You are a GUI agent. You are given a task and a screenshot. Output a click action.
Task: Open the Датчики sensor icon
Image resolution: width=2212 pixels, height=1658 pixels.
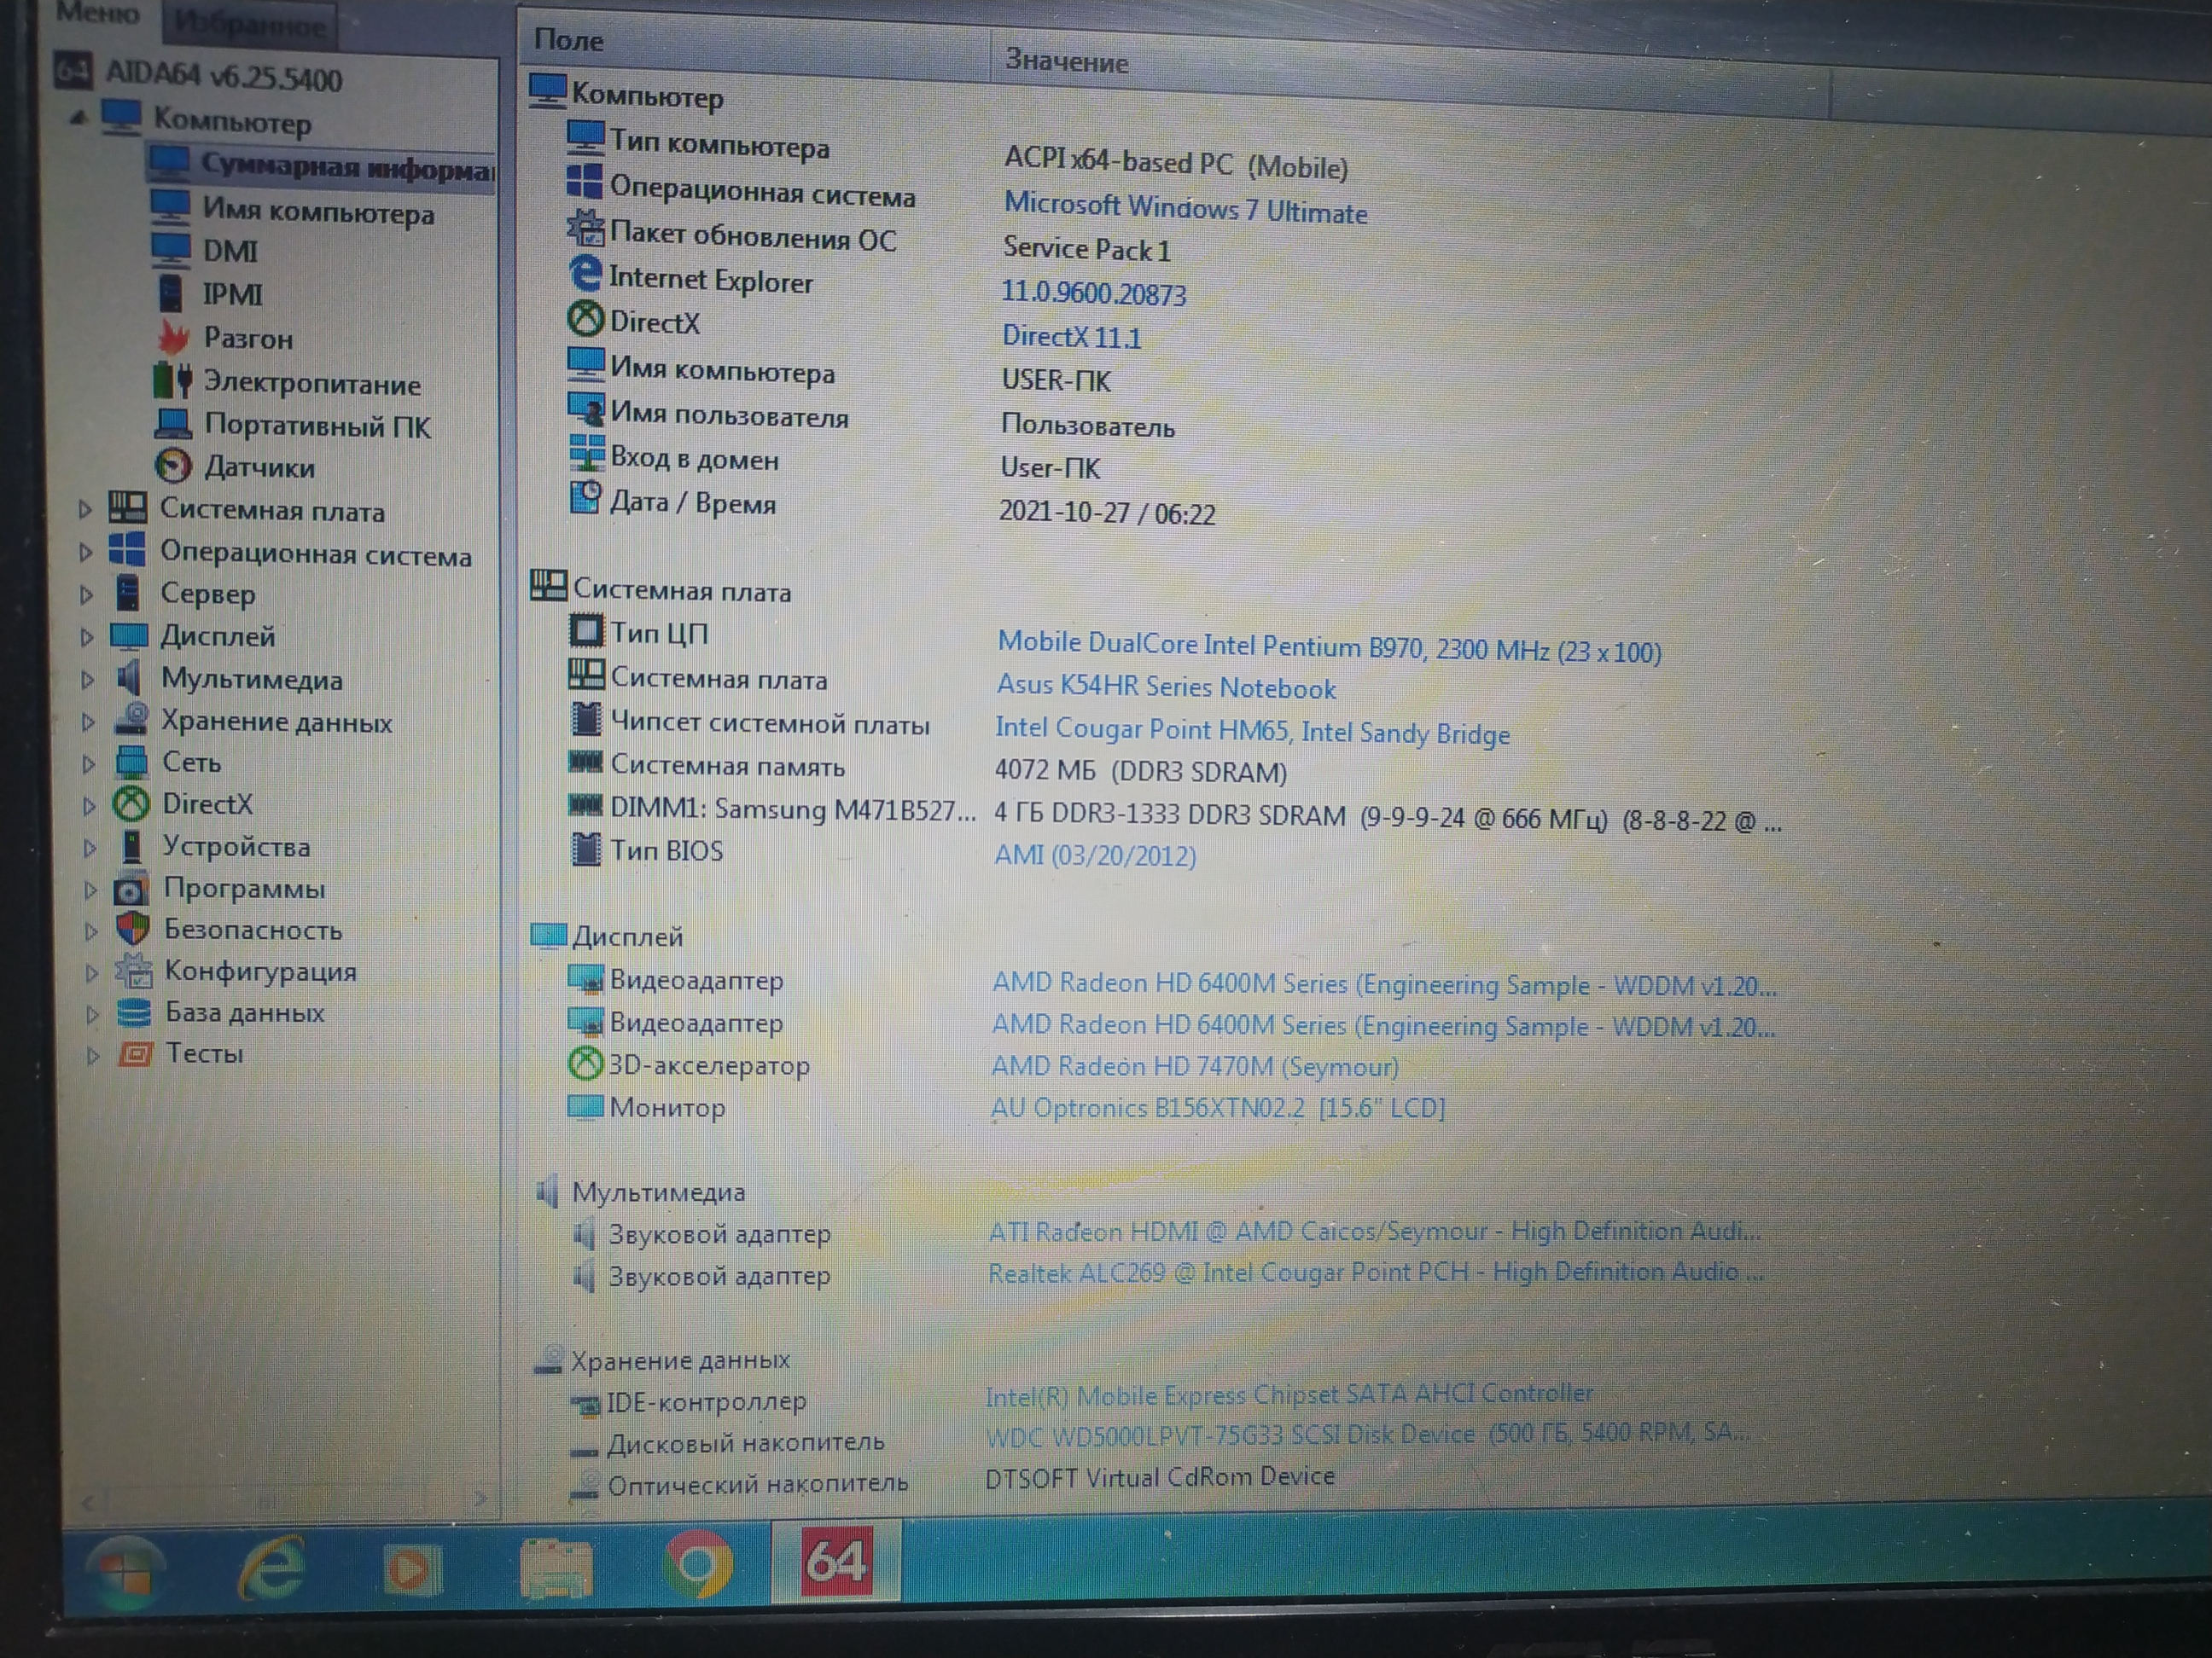[173, 466]
